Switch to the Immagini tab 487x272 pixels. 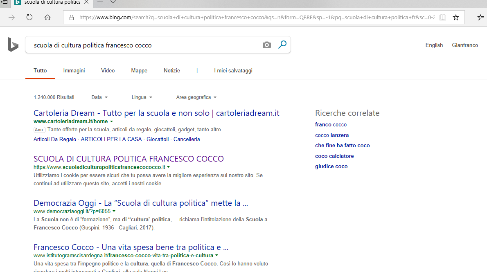tap(74, 70)
